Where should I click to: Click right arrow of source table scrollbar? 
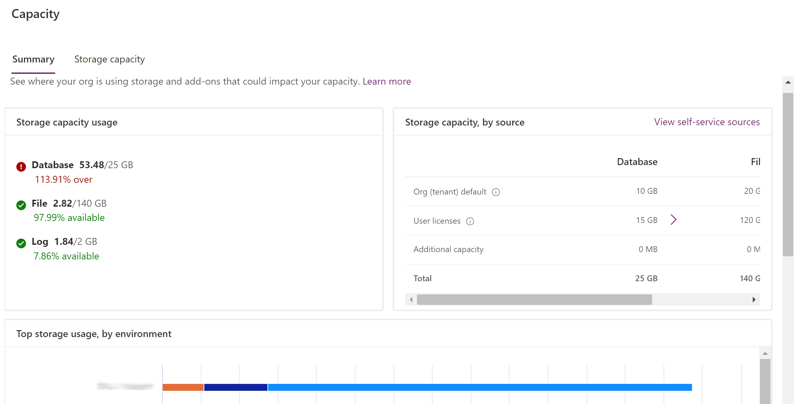(754, 300)
